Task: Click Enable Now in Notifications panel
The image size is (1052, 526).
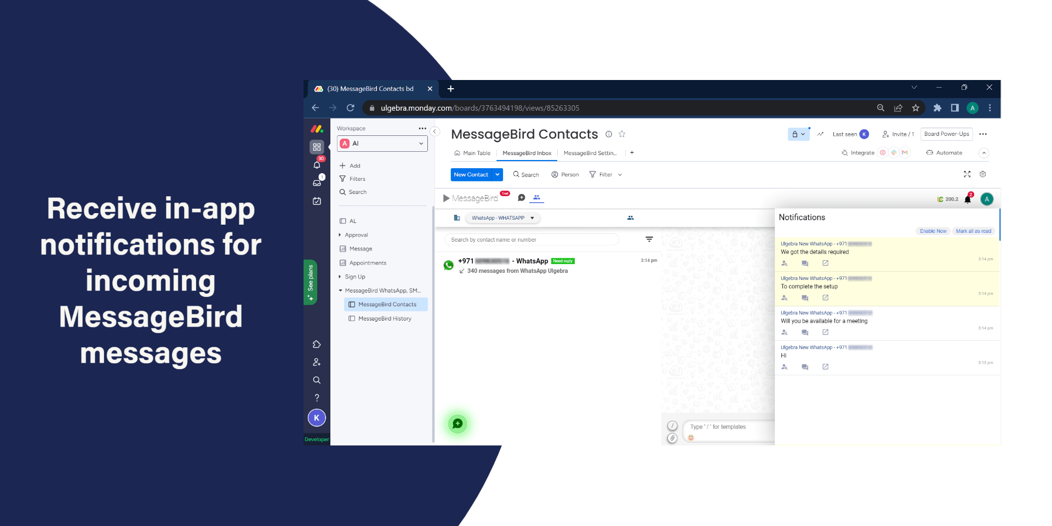Action: click(x=933, y=231)
